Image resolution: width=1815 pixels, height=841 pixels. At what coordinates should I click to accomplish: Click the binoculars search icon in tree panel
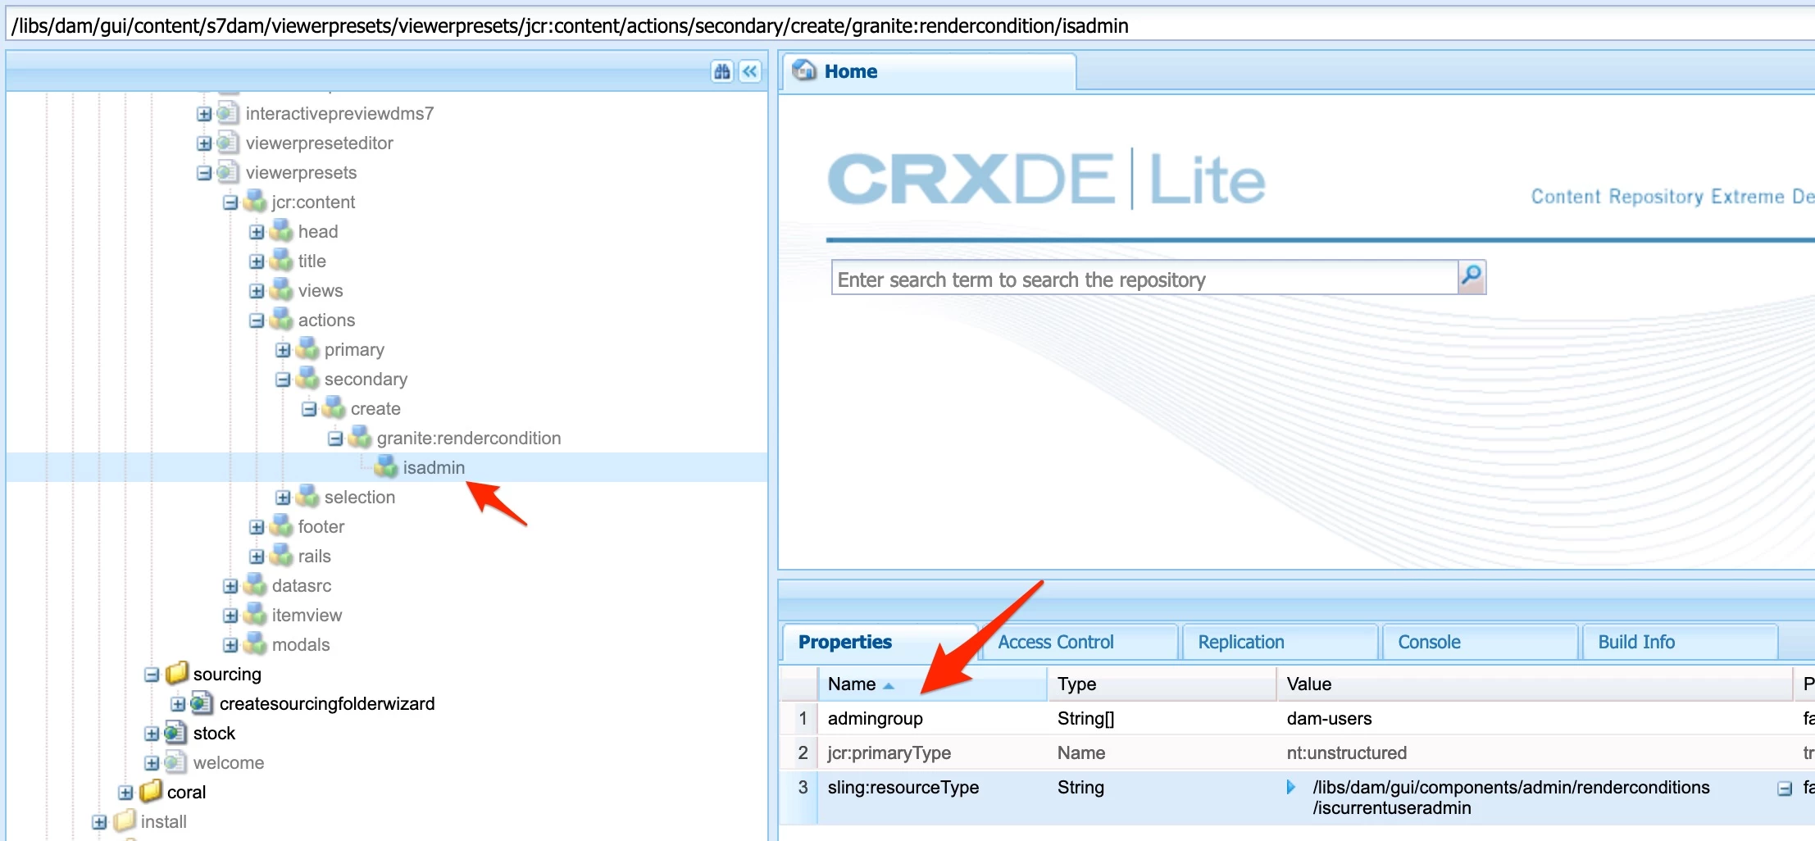[721, 72]
